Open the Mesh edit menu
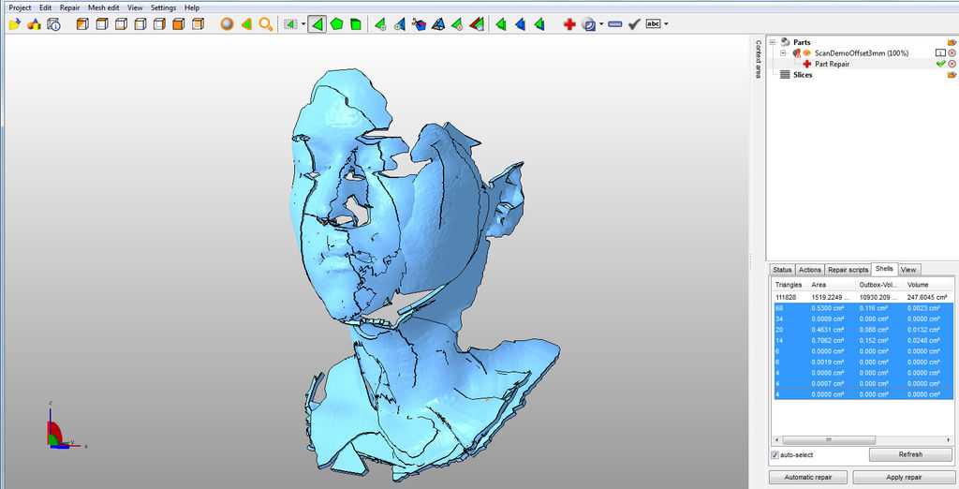This screenshot has width=959, height=489. pos(103,7)
